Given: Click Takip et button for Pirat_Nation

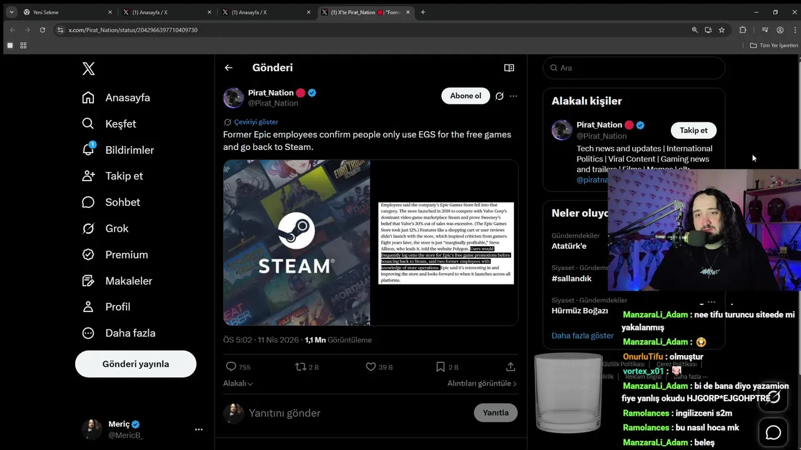Looking at the screenshot, I should click(693, 130).
